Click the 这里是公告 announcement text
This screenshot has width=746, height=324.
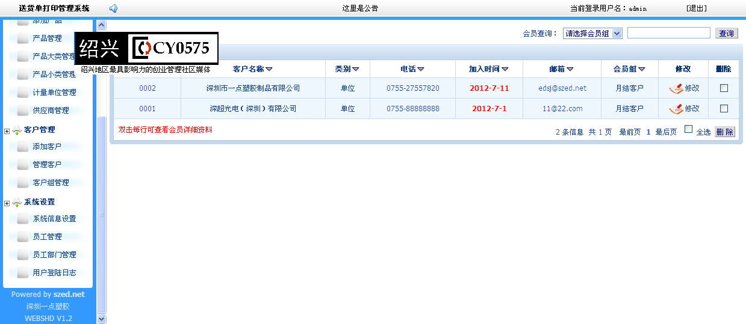[x=360, y=8]
